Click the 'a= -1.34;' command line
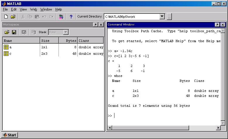 coord(120,51)
